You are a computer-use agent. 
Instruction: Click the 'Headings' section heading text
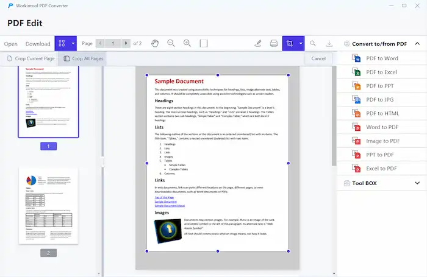[x=163, y=100]
